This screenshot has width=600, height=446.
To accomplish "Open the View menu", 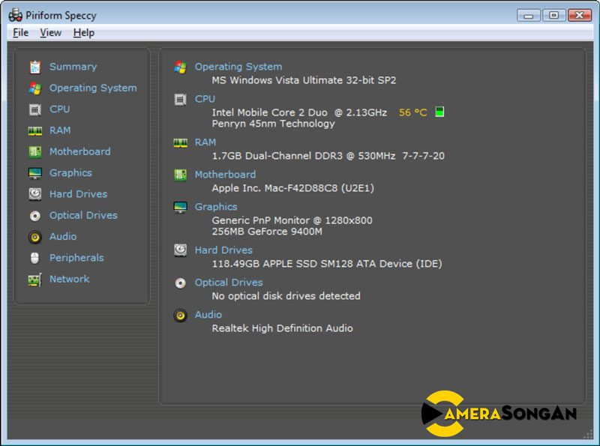I will click(x=51, y=32).
